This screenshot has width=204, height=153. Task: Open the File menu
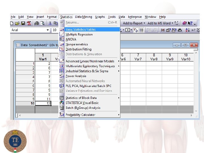(13, 17)
